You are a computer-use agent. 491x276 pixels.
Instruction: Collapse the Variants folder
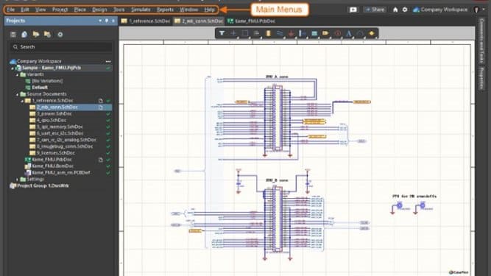(18, 75)
